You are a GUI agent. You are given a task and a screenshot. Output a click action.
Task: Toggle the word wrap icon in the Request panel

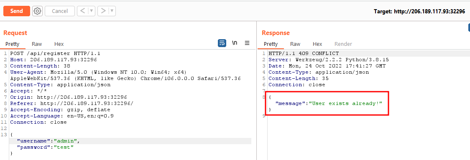tap(222, 43)
